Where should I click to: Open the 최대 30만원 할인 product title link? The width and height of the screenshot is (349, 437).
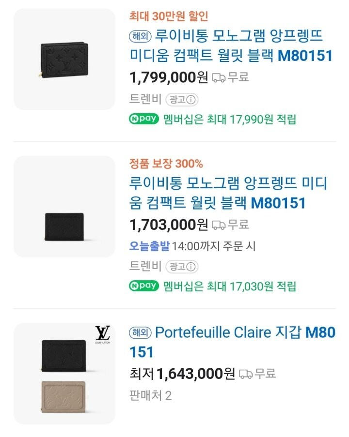pyautogui.click(x=231, y=45)
